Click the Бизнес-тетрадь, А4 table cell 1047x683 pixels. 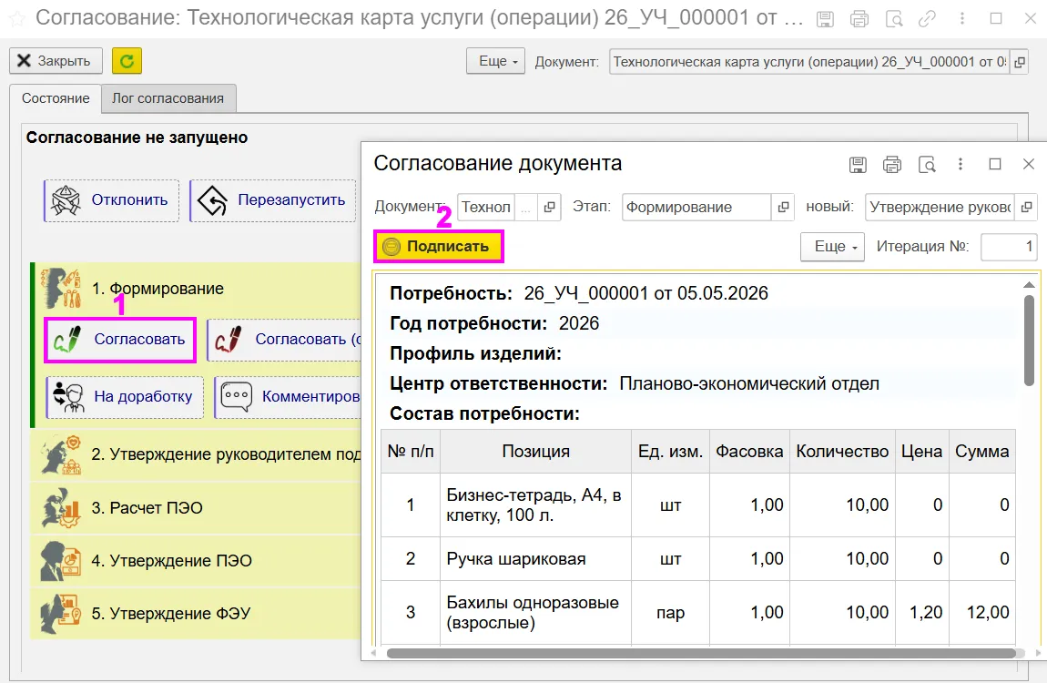pyautogui.click(x=535, y=505)
